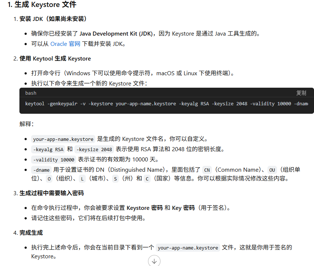Select step heading 使用 Keytool 生成 Keystore
The width and height of the screenshot is (314, 266).
click(x=55, y=59)
